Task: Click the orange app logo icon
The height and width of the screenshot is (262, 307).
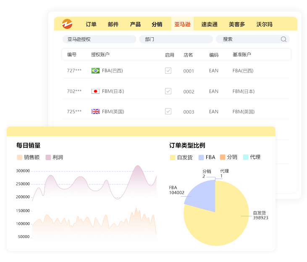Action: pos(67,24)
